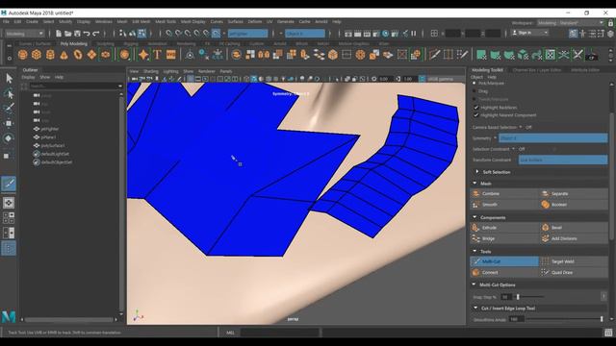The height and width of the screenshot is (346, 616).
Task: Open the Sign In dropdown
Action: [529, 33]
